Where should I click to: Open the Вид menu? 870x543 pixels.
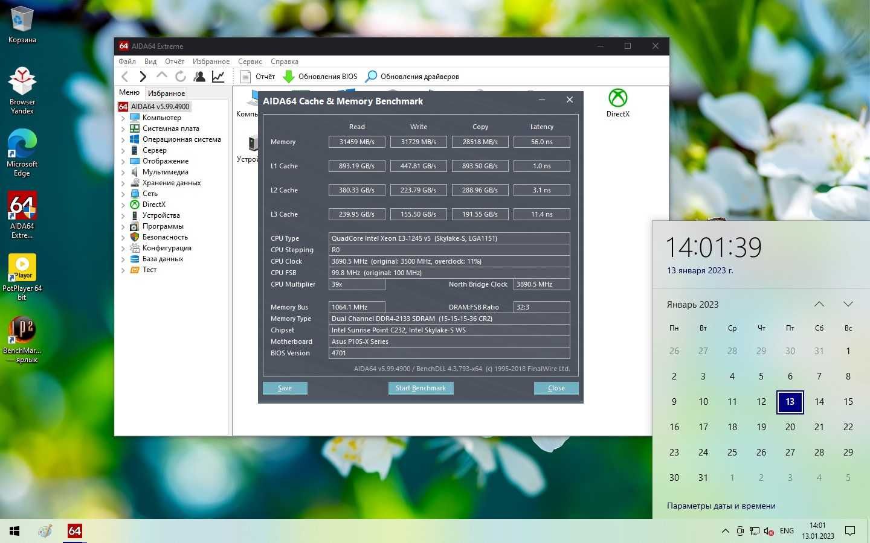coord(150,62)
